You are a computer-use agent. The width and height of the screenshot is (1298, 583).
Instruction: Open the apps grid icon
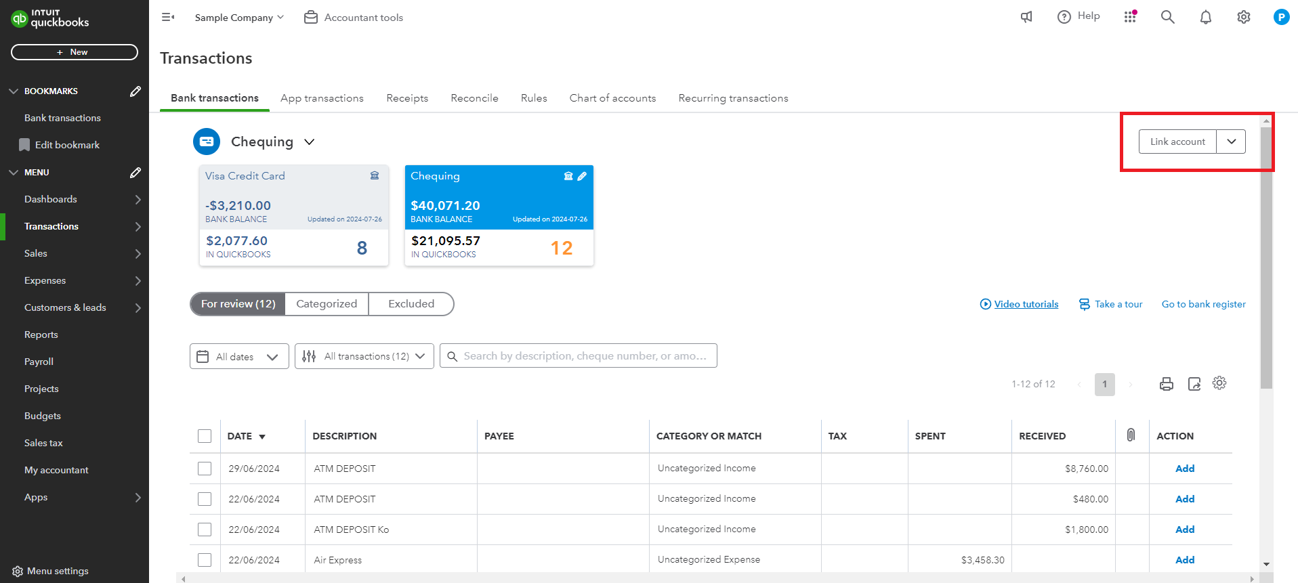coord(1129,18)
